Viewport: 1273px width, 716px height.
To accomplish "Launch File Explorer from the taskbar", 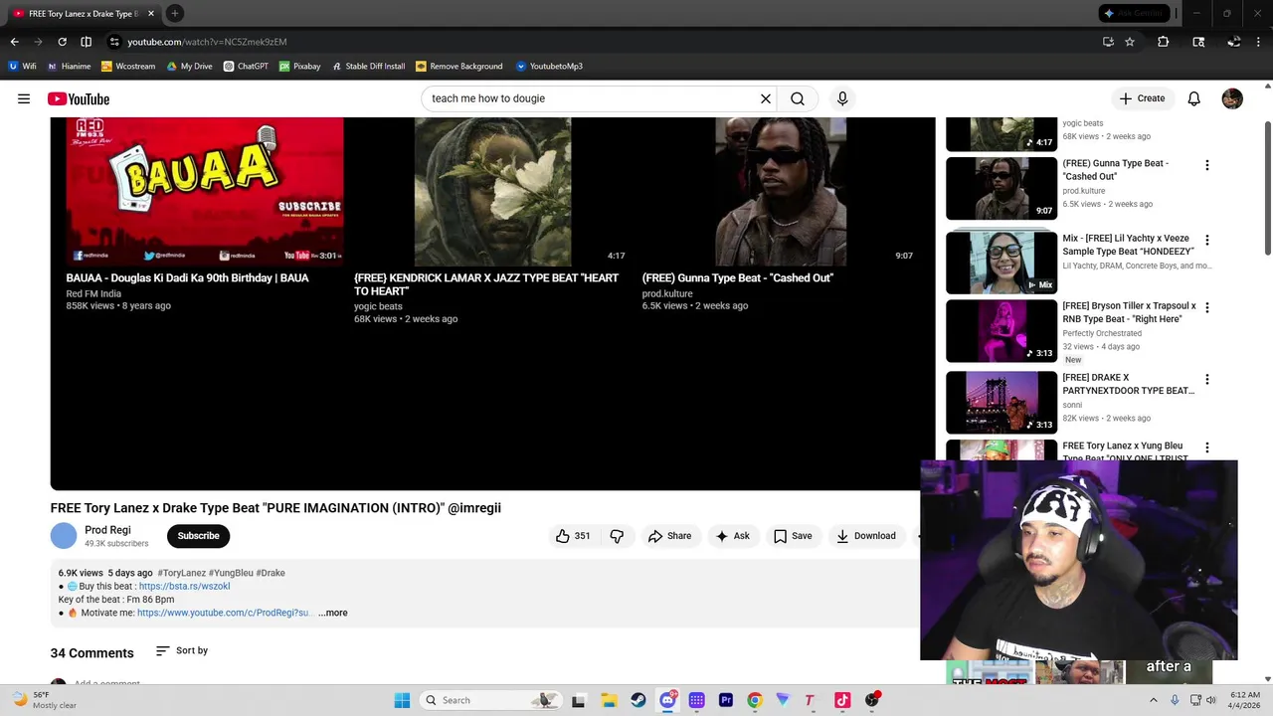I will (609, 700).
